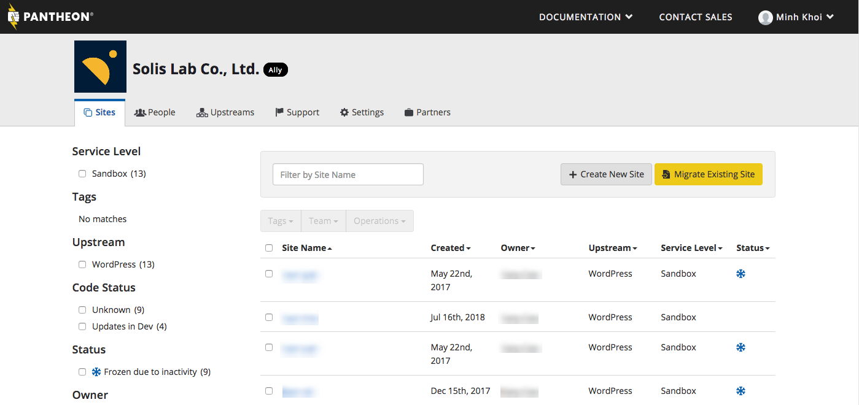Sort by Upstream column header

coord(613,248)
